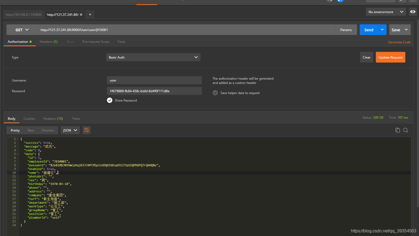Click the Clear authorization button
The image size is (419, 236).
tap(366, 57)
